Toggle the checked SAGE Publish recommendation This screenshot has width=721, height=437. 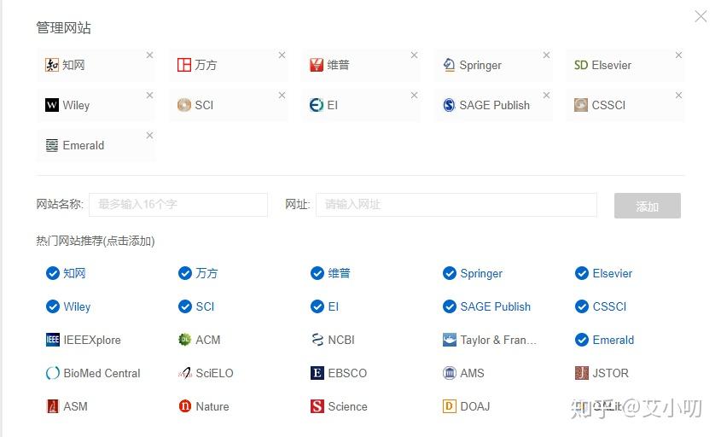[486, 306]
